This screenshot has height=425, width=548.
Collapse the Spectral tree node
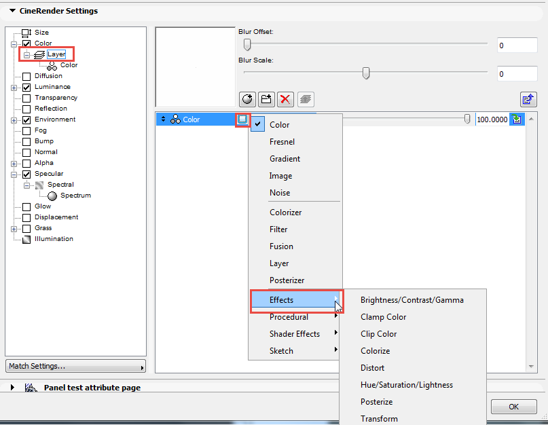pyautogui.click(x=26, y=185)
